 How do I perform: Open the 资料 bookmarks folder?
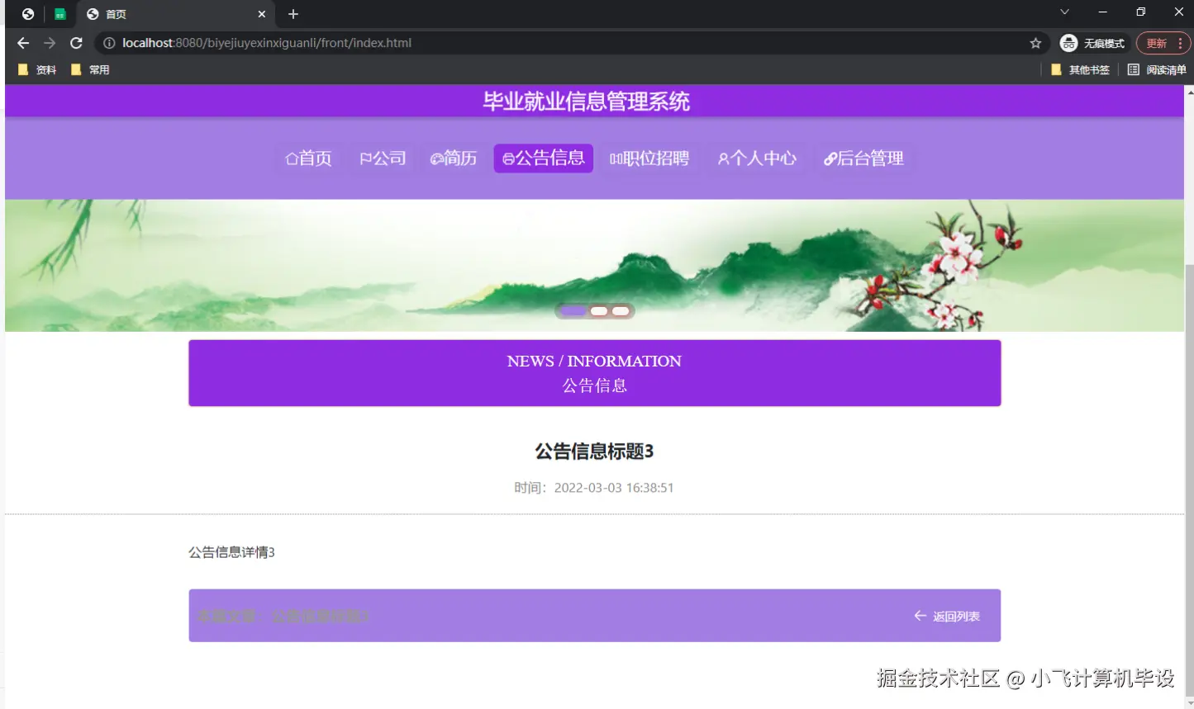[x=37, y=70]
